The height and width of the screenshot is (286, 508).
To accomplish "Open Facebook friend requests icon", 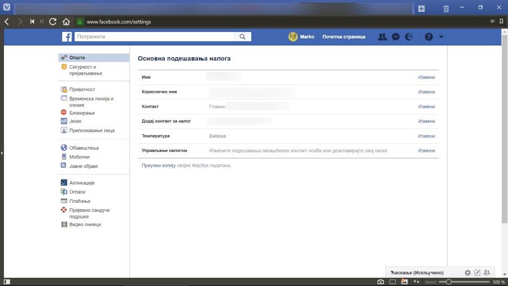I will pyautogui.click(x=383, y=37).
